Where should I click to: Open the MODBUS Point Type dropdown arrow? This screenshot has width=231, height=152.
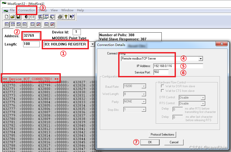92,44
